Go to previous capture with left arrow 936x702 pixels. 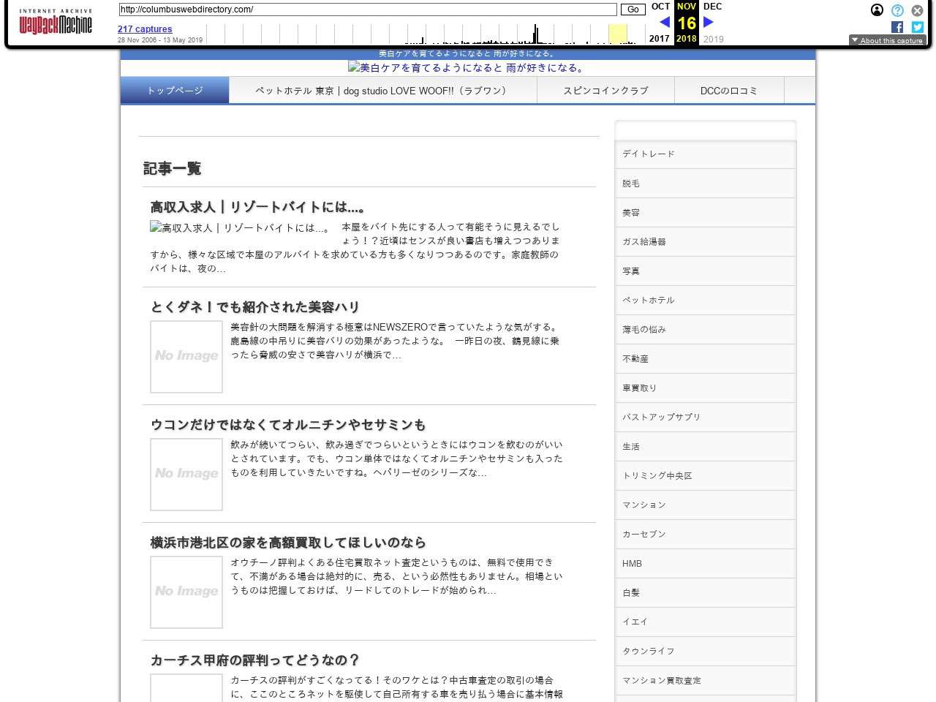(664, 22)
